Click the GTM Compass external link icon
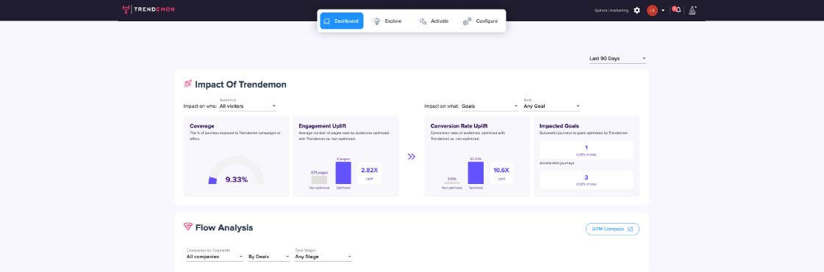Image resolution: width=824 pixels, height=272 pixels. 630,229
